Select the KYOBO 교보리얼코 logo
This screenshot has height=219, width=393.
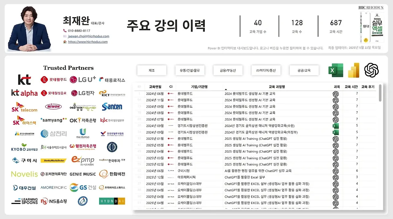24,147
